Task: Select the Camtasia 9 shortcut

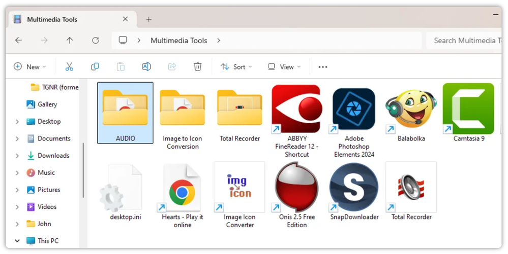Action: click(x=469, y=113)
